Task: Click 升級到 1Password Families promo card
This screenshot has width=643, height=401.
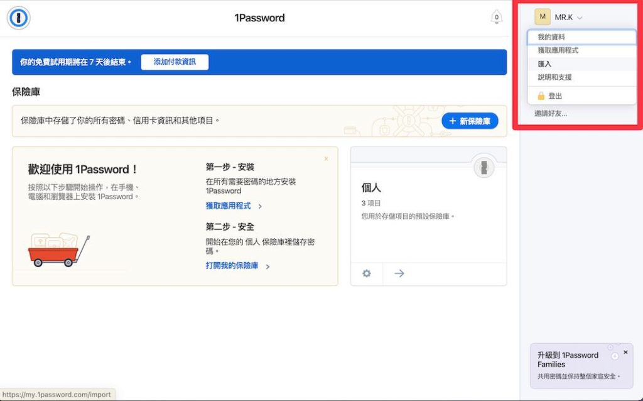Action: [581, 366]
